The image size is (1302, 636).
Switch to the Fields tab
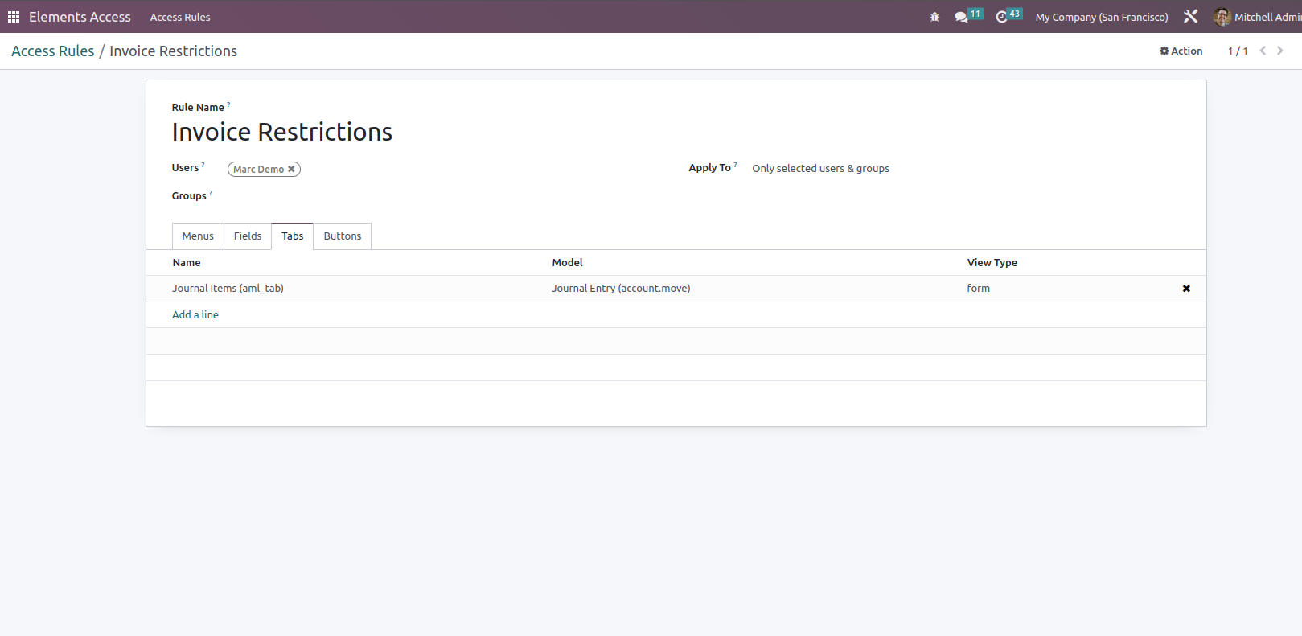coord(248,236)
